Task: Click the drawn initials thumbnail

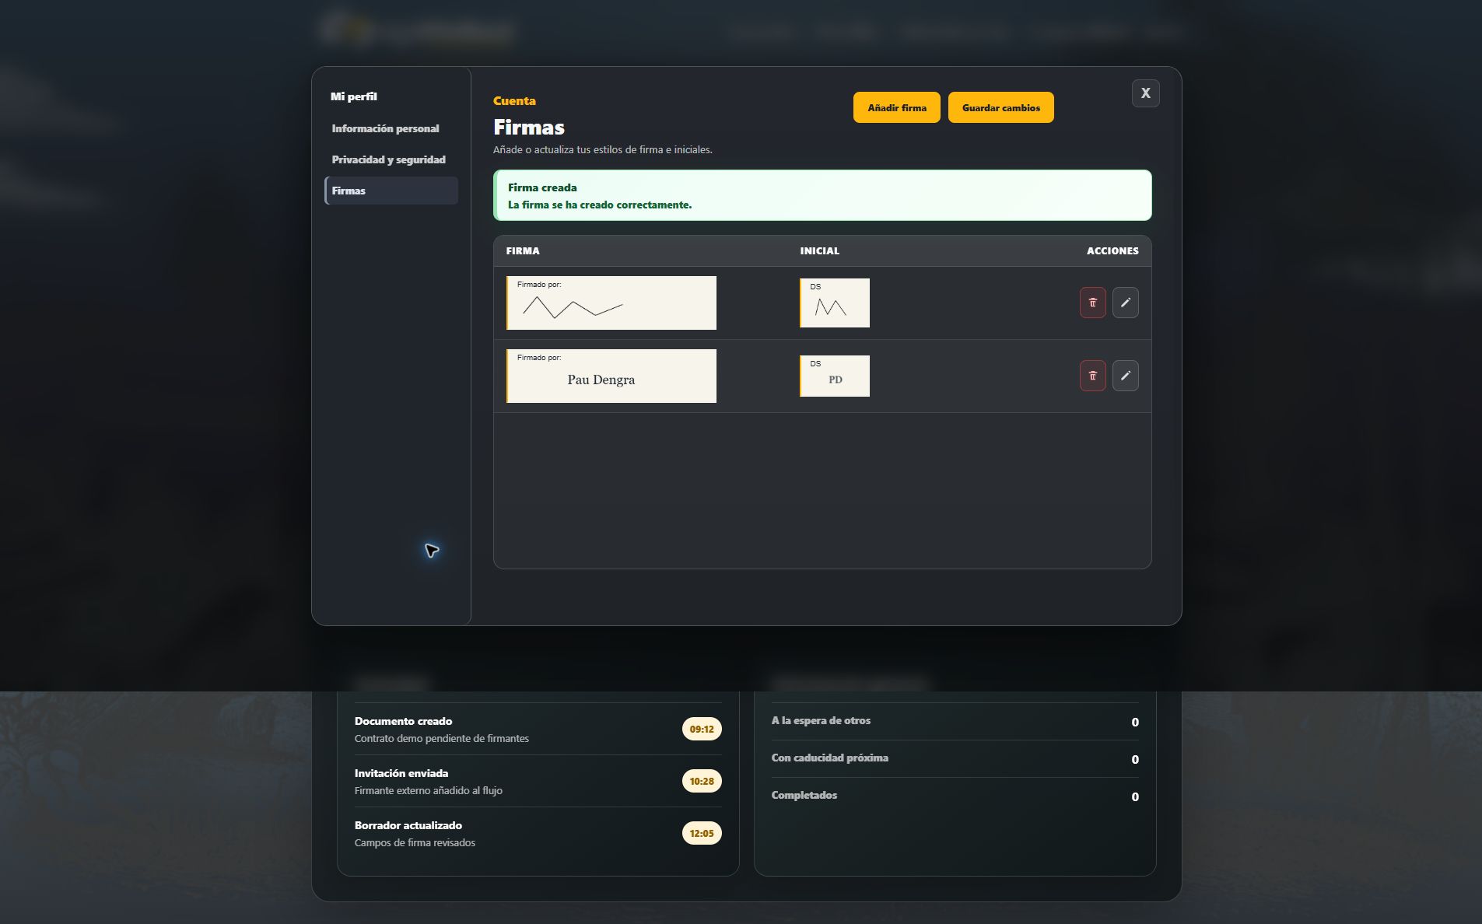Action: 835,303
